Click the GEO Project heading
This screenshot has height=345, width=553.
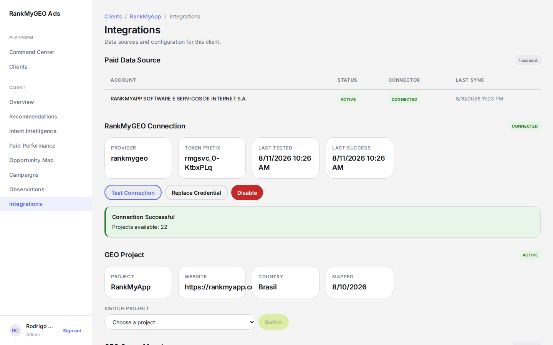(x=124, y=255)
